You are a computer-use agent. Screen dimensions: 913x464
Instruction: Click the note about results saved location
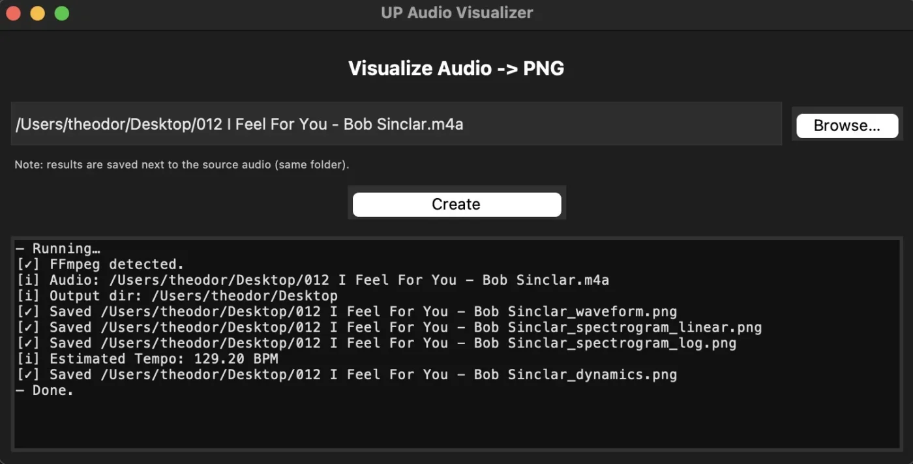coord(182,165)
